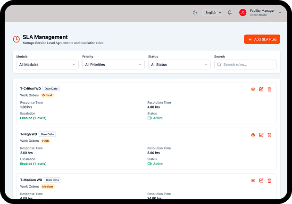
Task: Click the High priority tag
Action: pyautogui.click(x=45, y=141)
